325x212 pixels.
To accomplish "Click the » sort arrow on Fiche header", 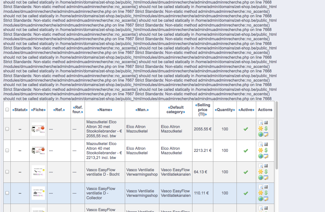I will coord(45,110).
